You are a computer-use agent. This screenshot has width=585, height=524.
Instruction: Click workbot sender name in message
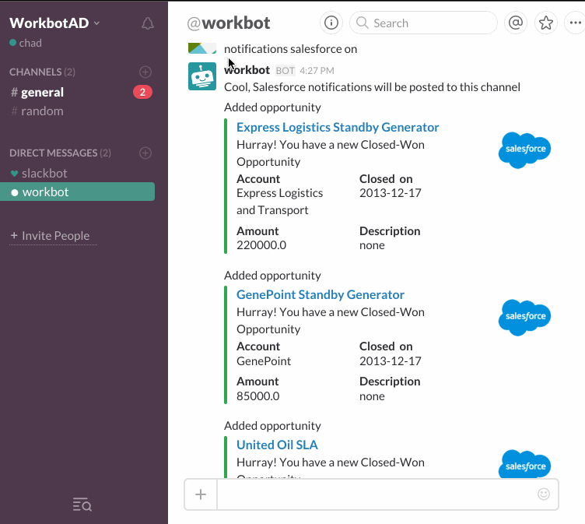[247, 70]
